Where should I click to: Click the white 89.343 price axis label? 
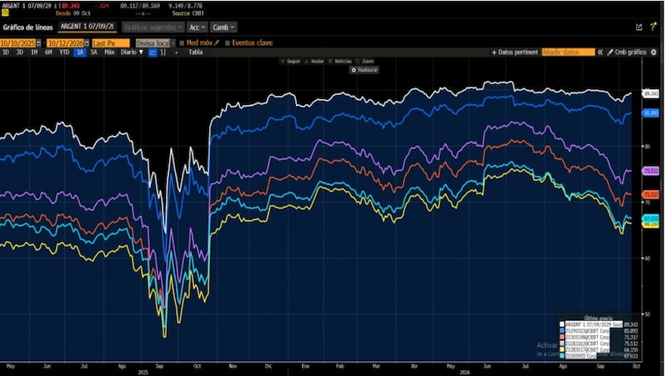tap(650, 93)
